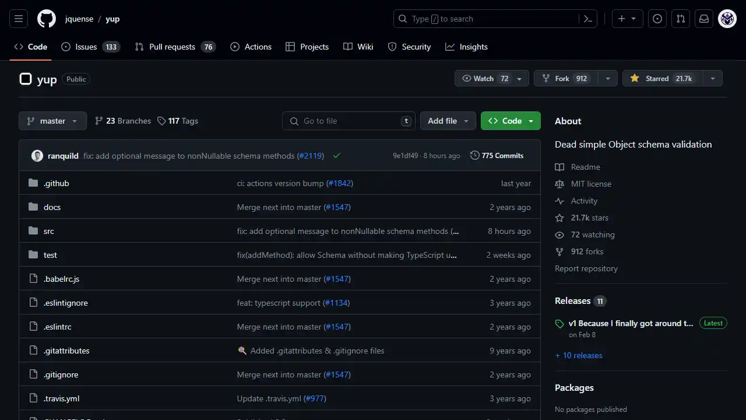Image resolution: width=746 pixels, height=420 pixels.
Task: Go to the Actions tab
Action: (x=251, y=47)
